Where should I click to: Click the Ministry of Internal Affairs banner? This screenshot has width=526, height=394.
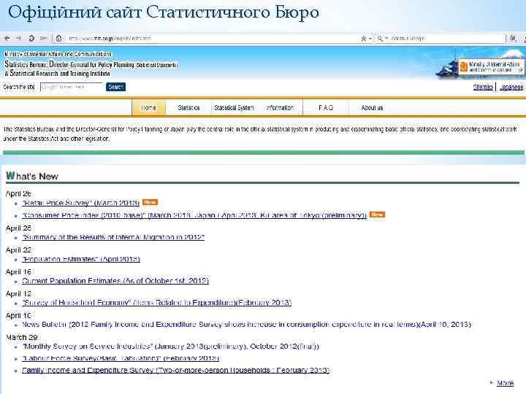(x=491, y=66)
